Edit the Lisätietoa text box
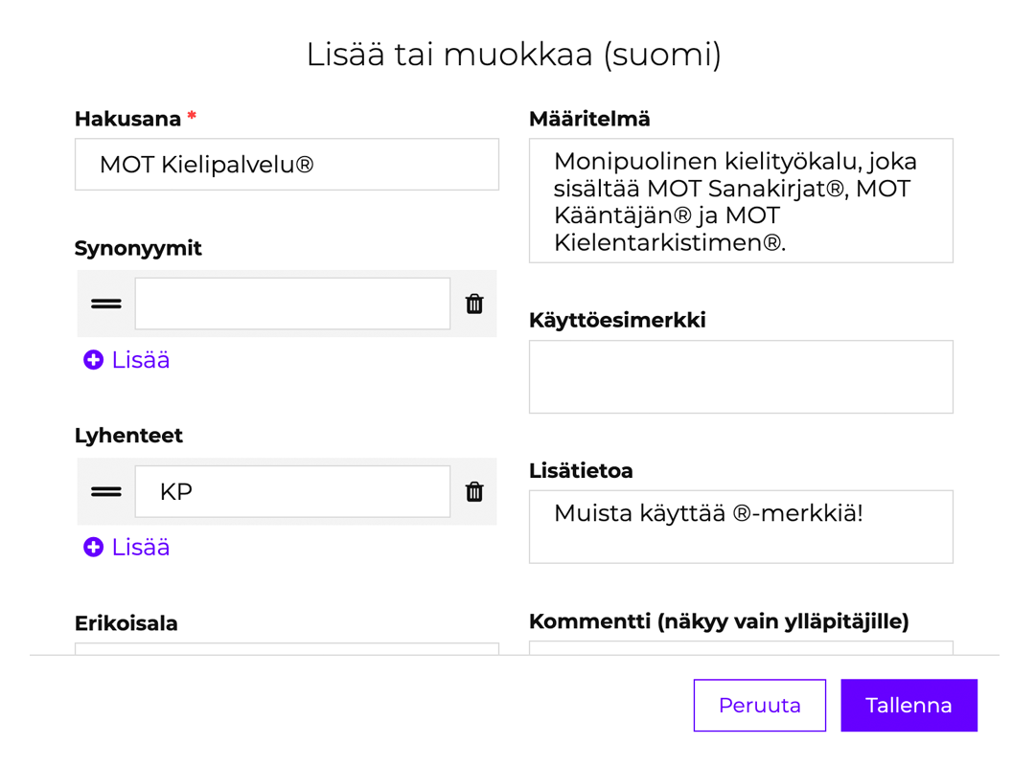 tap(741, 527)
